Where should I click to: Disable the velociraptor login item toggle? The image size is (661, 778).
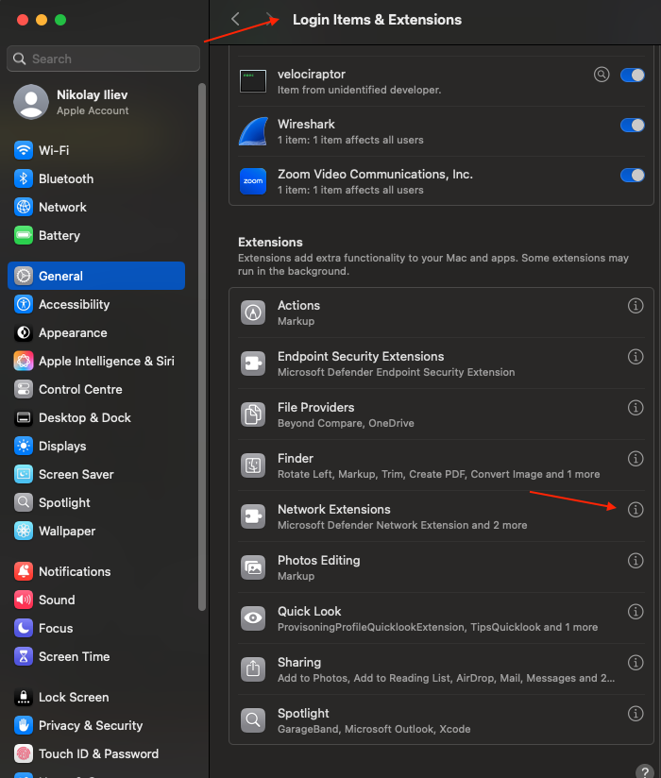pos(632,75)
